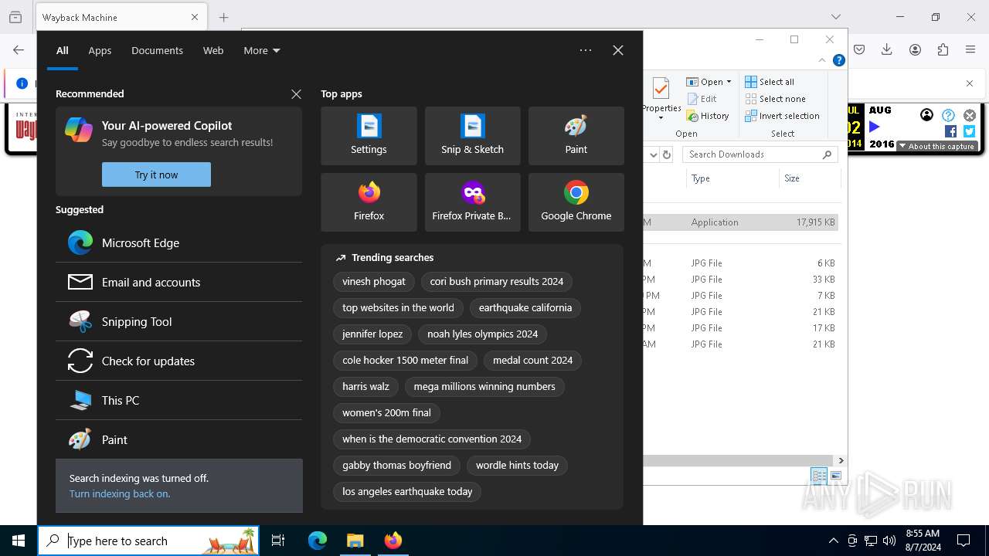Click Search Downloads field in Explorer

coord(760,154)
